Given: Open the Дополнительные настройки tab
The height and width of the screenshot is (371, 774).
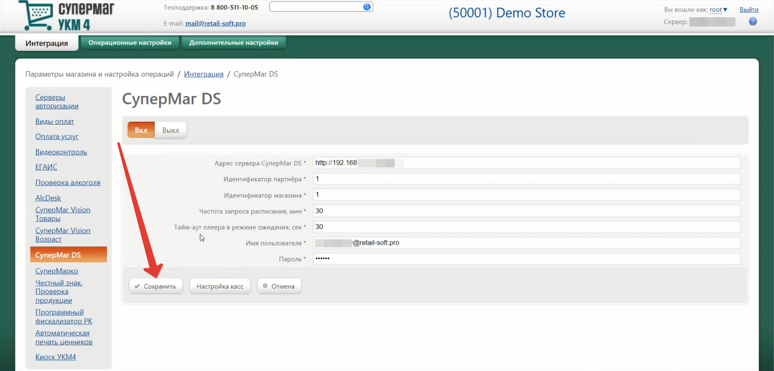Looking at the screenshot, I should tap(234, 43).
